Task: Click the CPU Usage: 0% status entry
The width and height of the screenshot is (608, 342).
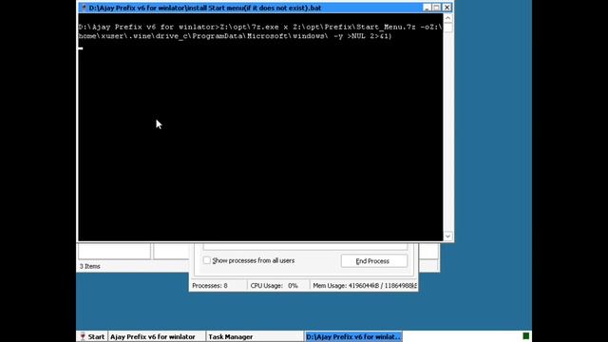Action: [x=275, y=286]
